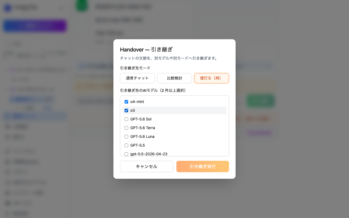Viewport: 349px width, 218px height.
Task: Uncheck the o3 model checkbox
Action: coord(126,110)
